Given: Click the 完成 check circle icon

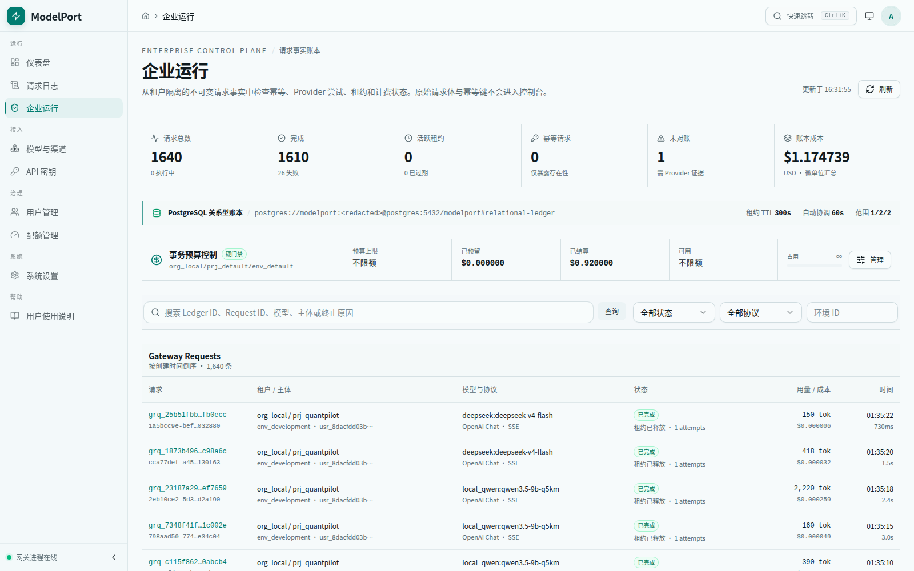Looking at the screenshot, I should [282, 138].
